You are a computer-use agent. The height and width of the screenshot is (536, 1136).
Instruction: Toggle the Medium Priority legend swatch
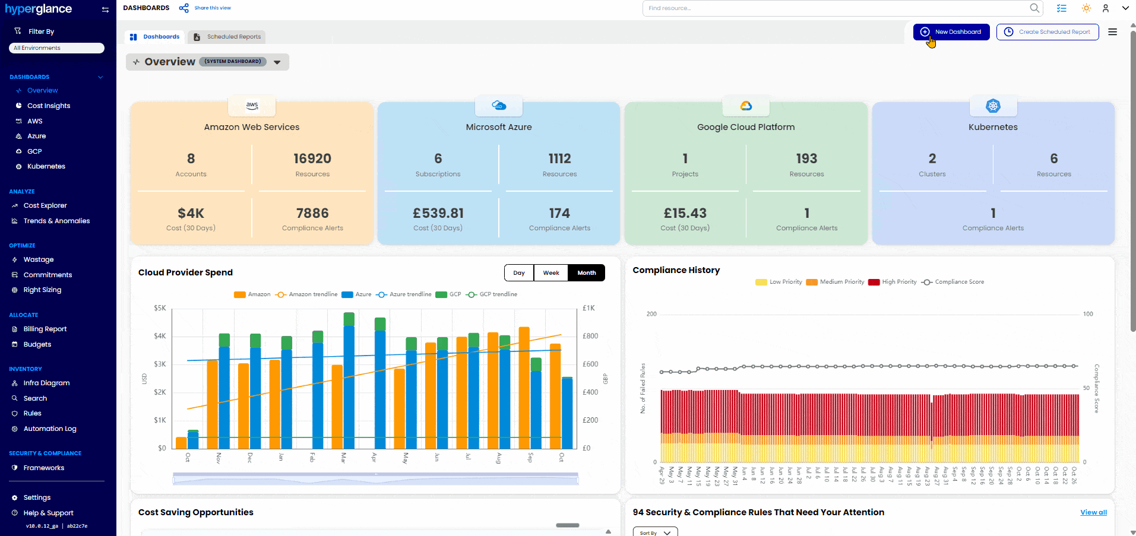812,282
